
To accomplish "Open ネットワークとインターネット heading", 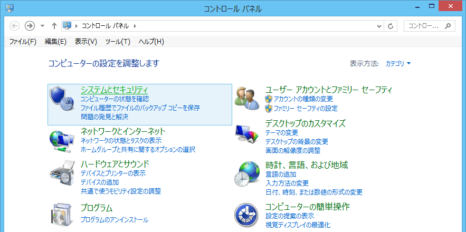I will 123,131.
